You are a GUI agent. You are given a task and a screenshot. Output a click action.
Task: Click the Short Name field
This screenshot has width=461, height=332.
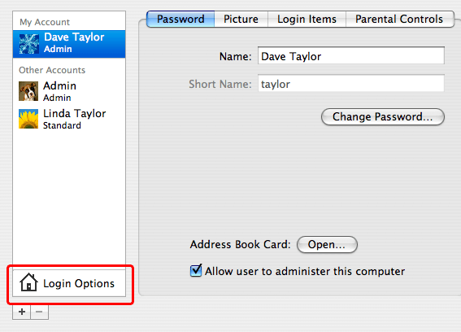pos(351,83)
